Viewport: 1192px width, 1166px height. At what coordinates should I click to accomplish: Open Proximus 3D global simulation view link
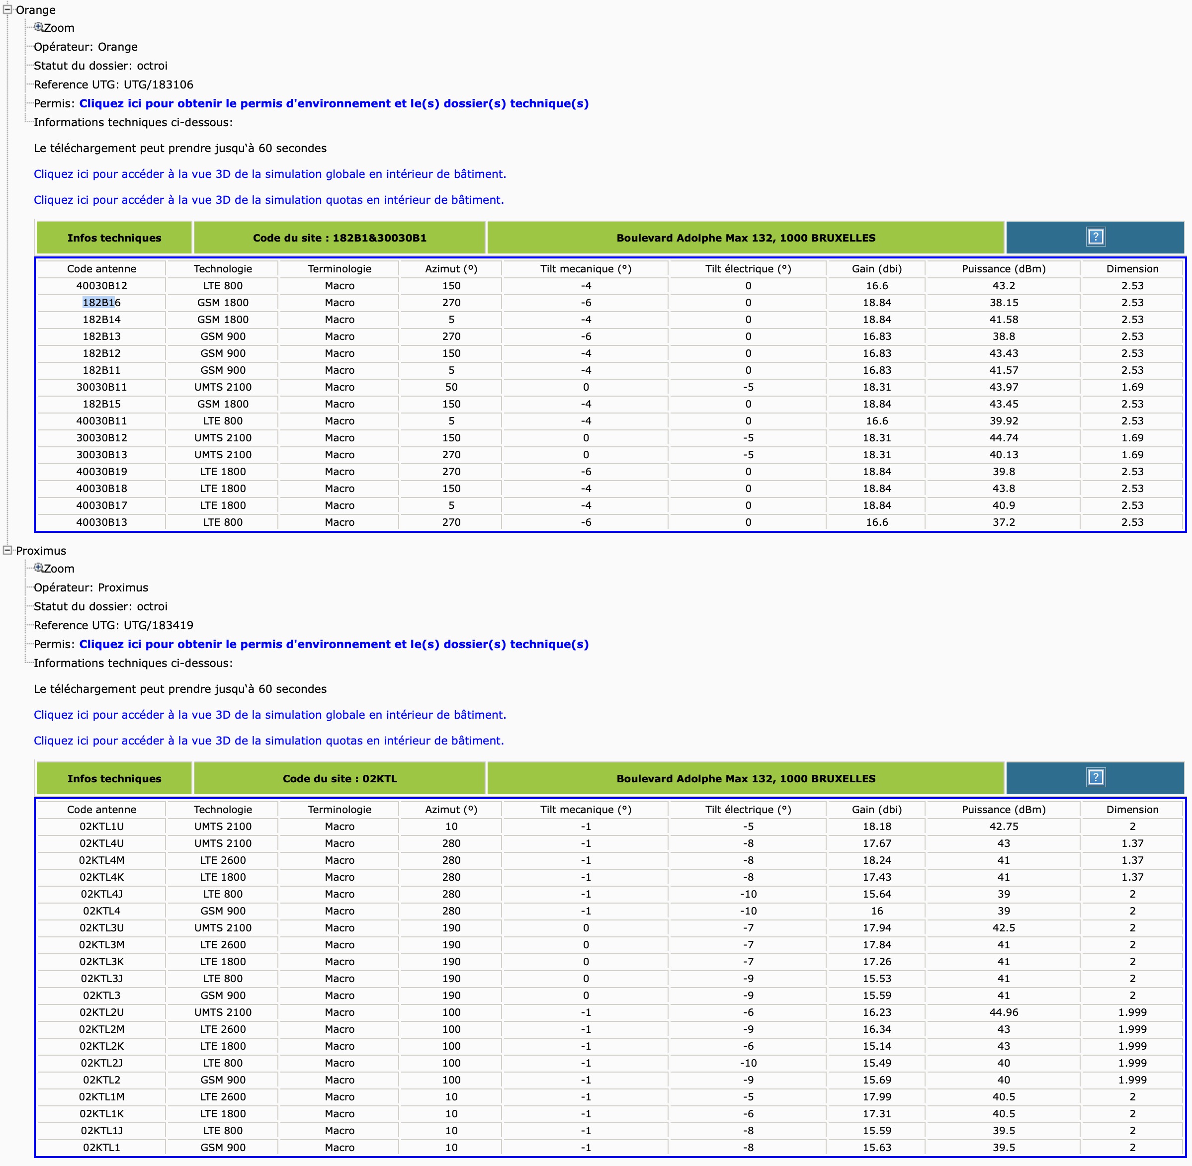(x=270, y=715)
